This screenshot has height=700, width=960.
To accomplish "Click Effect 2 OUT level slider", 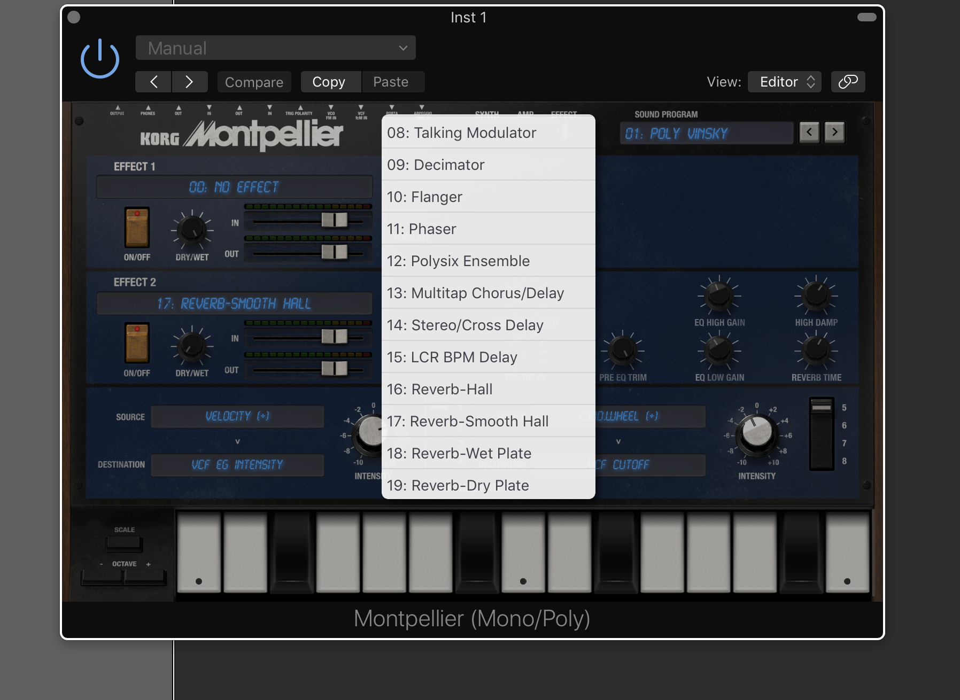I will click(x=335, y=368).
